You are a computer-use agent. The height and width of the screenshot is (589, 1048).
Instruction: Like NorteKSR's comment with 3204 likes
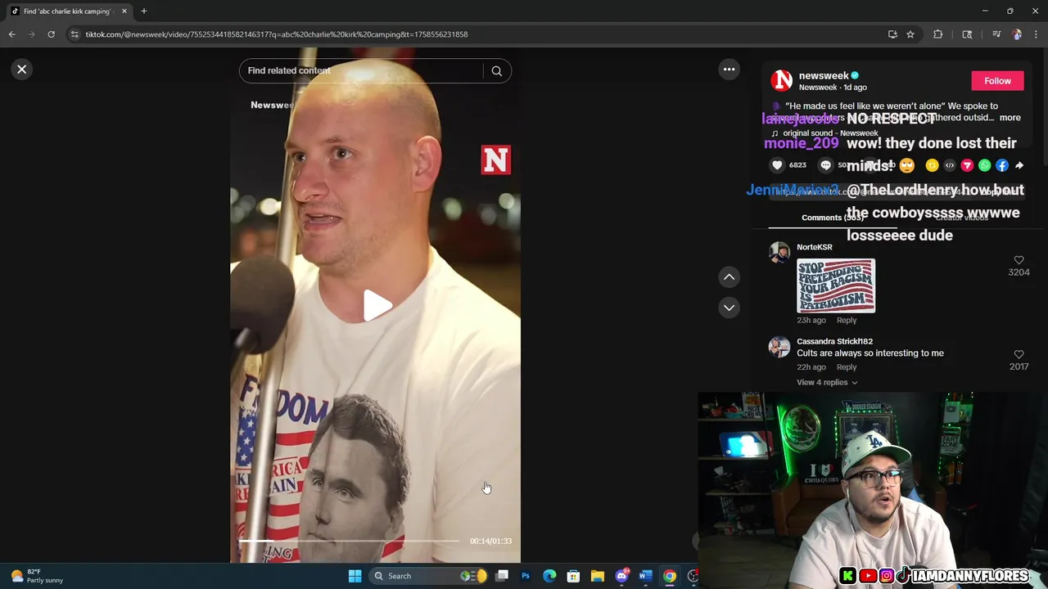(1019, 261)
